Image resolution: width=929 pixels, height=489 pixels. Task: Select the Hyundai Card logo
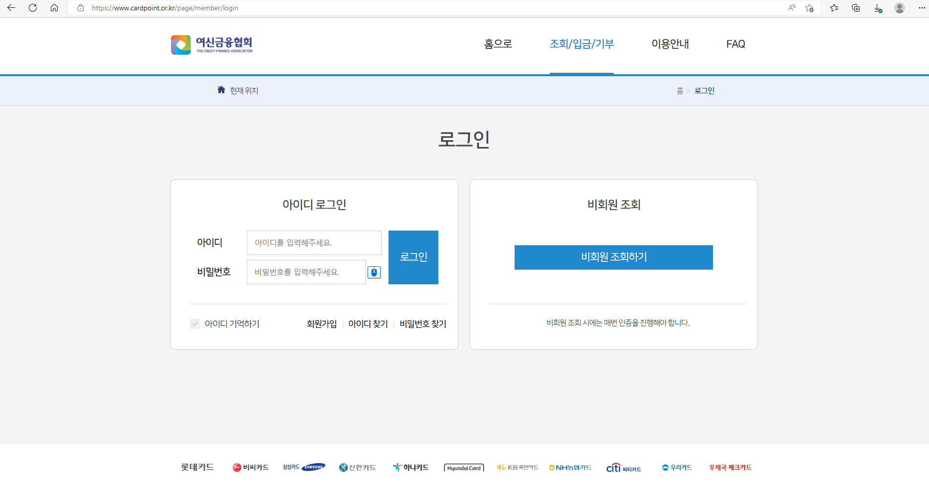463,467
